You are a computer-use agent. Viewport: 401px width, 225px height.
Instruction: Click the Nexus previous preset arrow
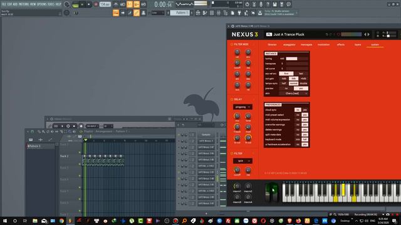[x=365, y=34]
